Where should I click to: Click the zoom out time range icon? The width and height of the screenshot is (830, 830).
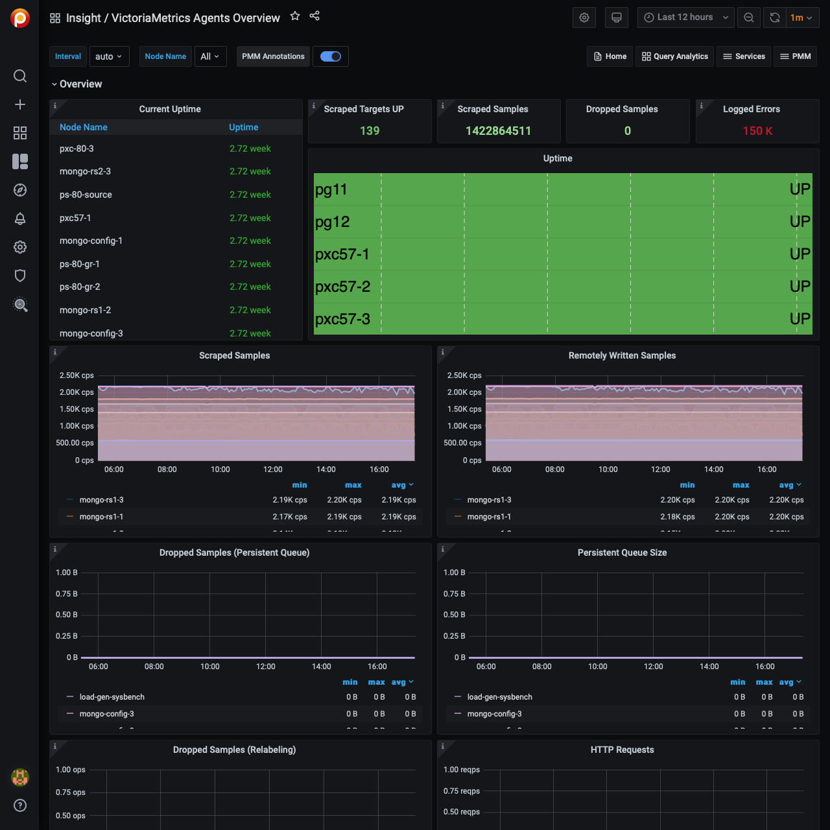(x=749, y=18)
